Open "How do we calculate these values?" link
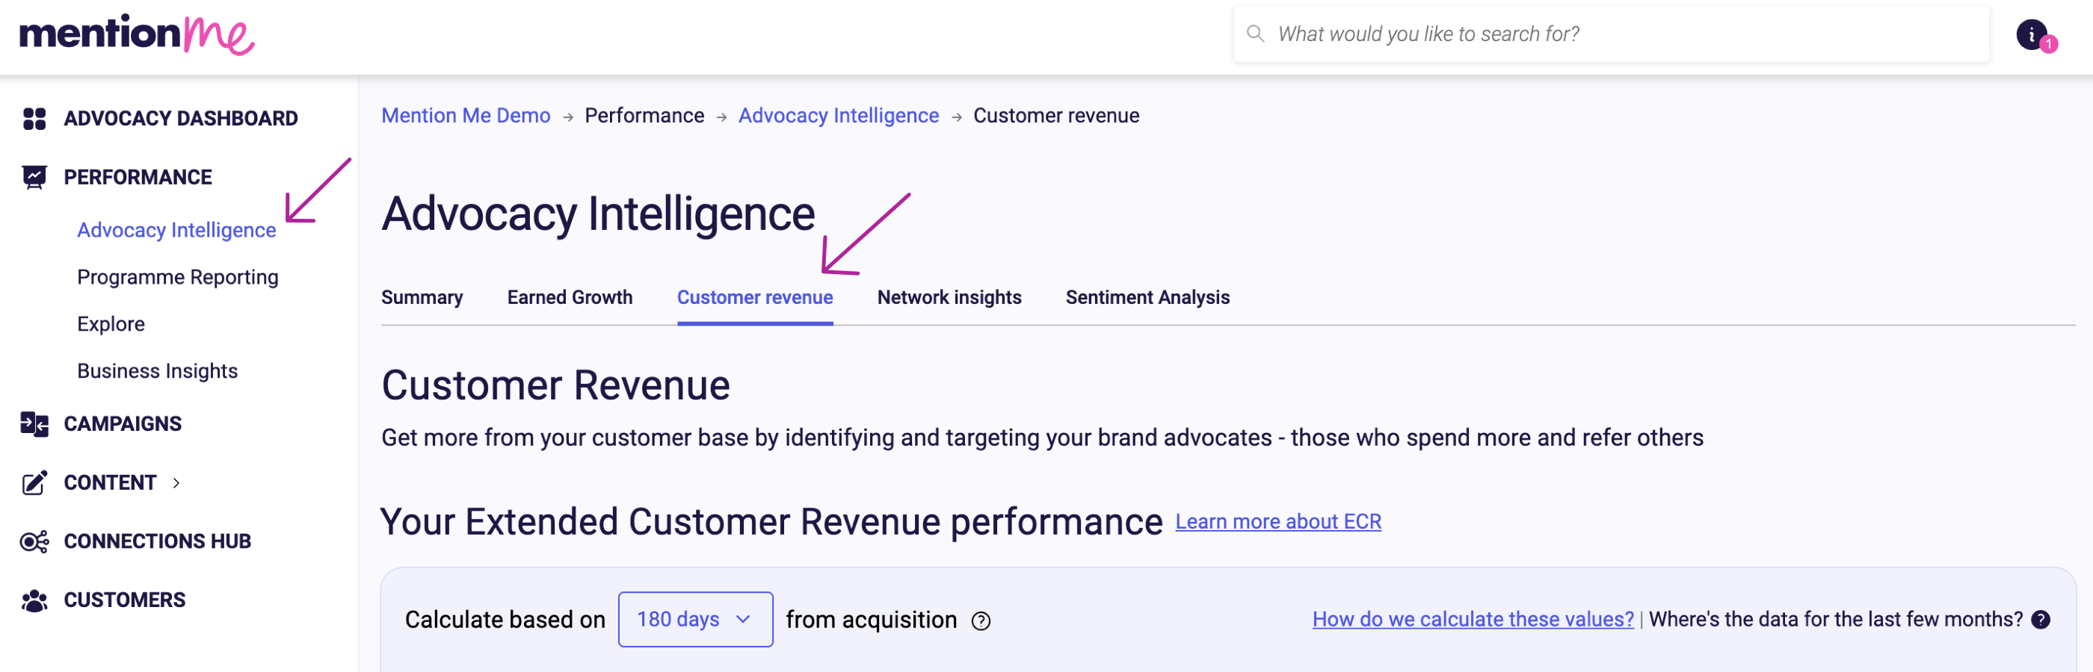2093x672 pixels. 1473,619
